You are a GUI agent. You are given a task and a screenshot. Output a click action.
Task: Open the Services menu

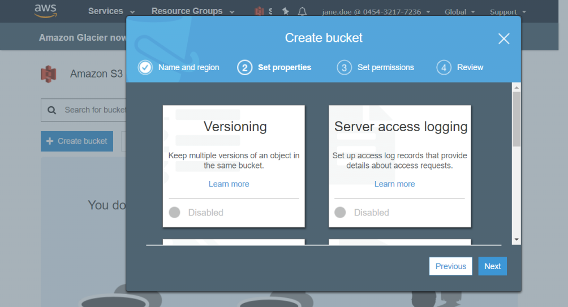(105, 11)
